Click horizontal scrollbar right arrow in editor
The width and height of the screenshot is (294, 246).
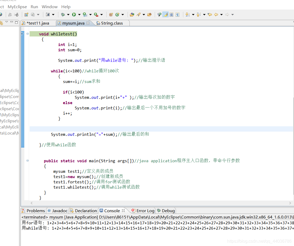click(x=290, y=203)
